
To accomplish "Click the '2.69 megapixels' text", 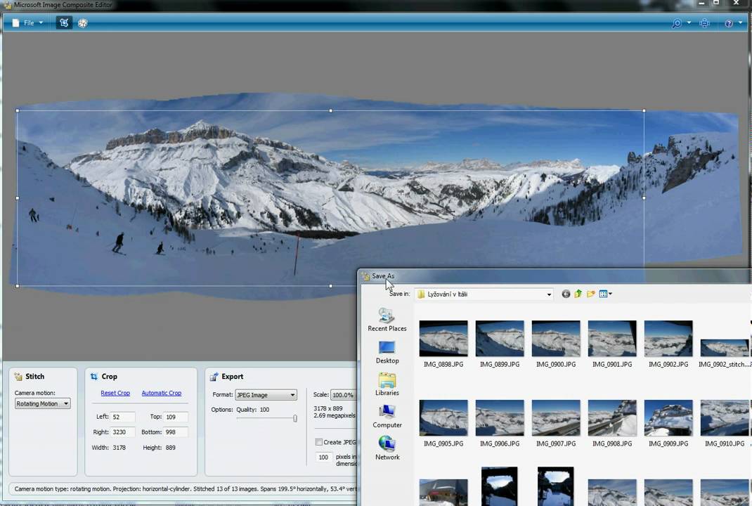I will click(335, 415).
